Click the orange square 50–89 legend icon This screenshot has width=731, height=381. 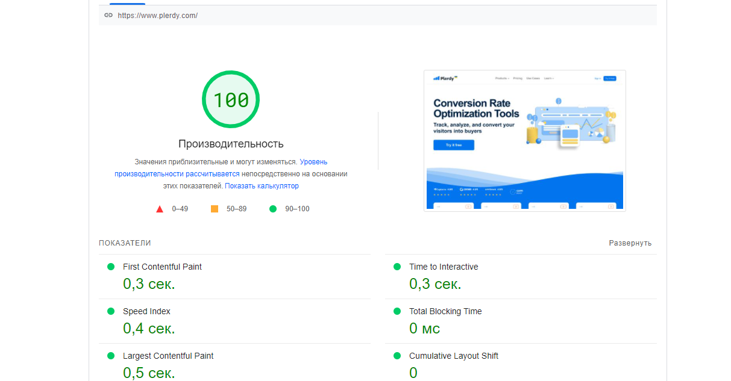(x=214, y=208)
